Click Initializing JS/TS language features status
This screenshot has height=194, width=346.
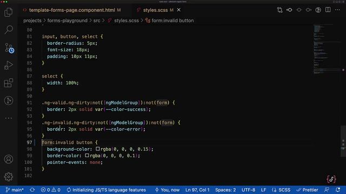click(107, 190)
